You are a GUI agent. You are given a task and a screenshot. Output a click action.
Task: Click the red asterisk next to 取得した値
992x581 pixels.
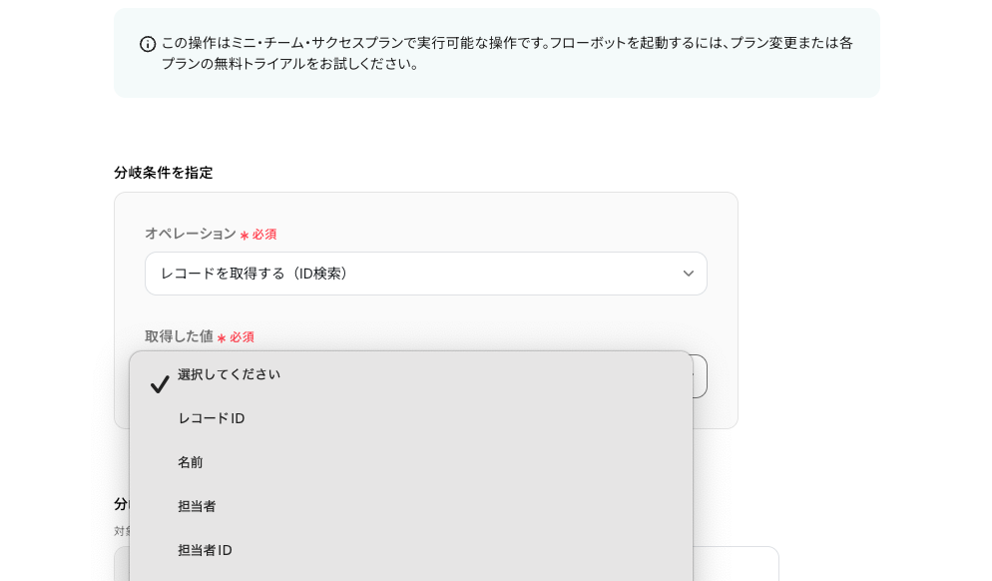point(222,338)
